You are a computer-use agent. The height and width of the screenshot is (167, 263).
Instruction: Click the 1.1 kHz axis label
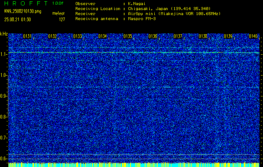(3, 55)
